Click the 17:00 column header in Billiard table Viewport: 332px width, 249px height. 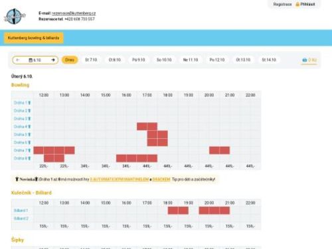147,203
